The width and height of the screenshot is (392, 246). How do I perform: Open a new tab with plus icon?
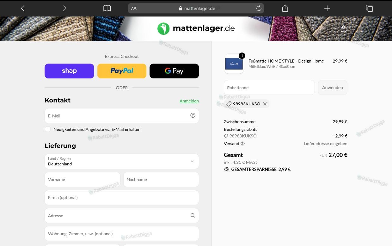click(327, 8)
